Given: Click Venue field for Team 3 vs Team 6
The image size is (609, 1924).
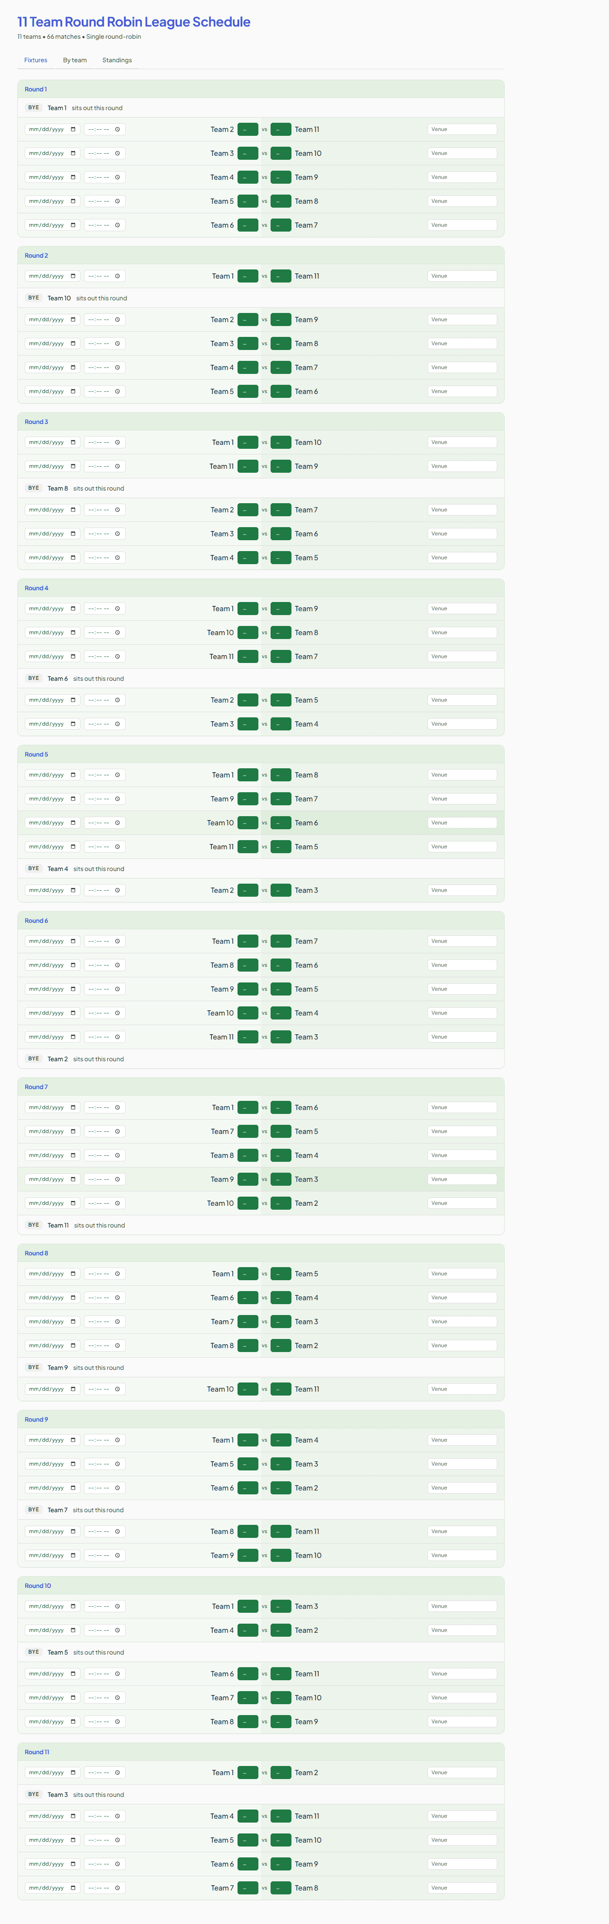Looking at the screenshot, I should [462, 533].
